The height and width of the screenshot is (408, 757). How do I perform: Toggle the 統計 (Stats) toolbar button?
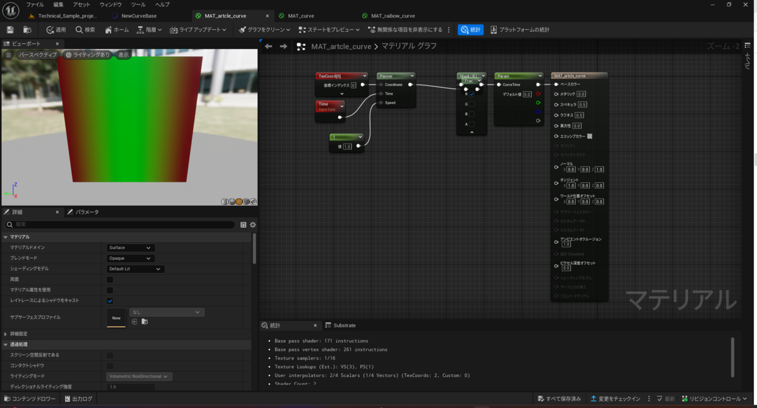tap(470, 30)
